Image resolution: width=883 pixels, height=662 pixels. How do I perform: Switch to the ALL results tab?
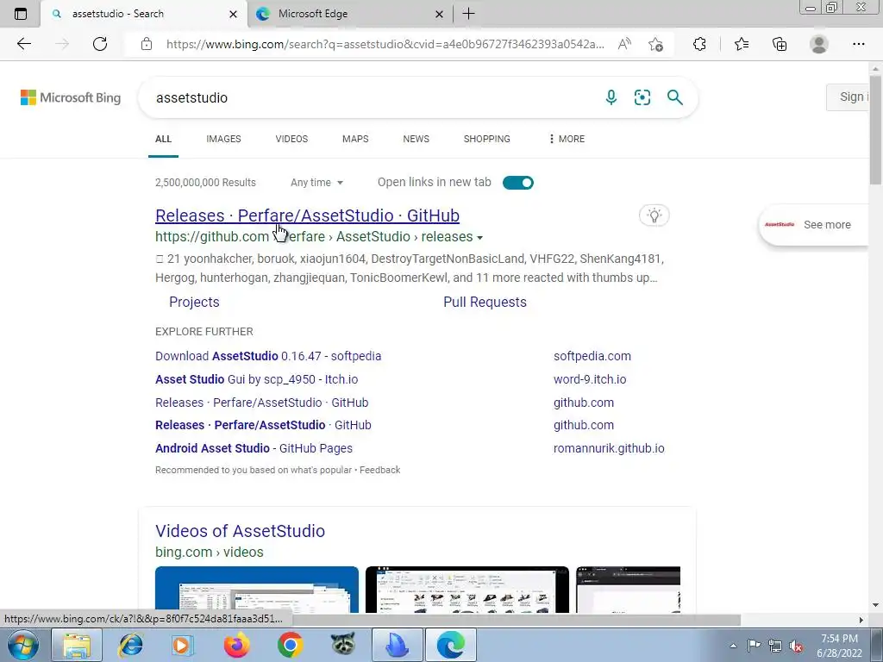[163, 139]
